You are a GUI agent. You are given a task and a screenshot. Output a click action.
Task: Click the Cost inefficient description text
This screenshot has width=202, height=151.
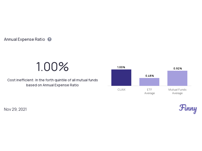point(53,83)
